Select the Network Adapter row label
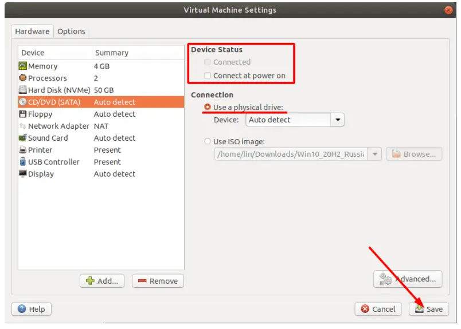 coord(58,126)
